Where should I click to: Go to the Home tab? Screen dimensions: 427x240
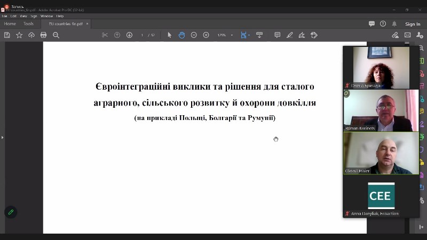[x=10, y=24]
